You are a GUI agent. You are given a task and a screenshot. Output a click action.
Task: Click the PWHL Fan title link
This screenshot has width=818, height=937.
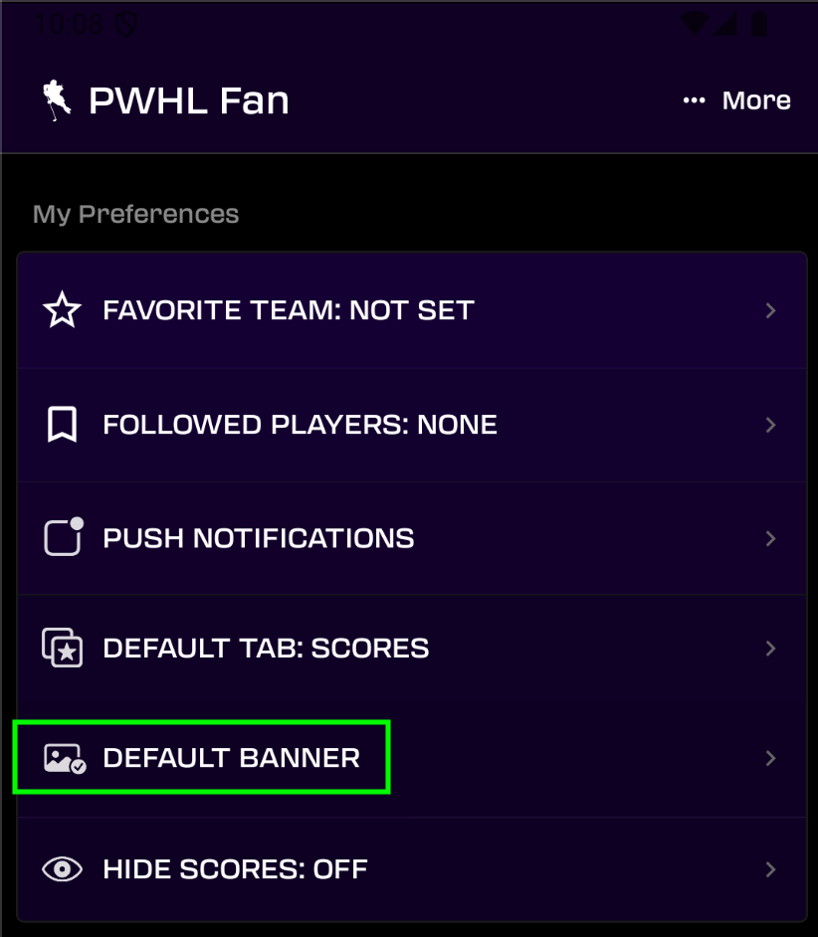point(189,99)
